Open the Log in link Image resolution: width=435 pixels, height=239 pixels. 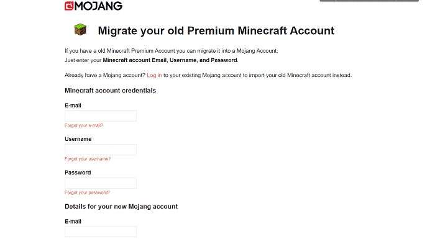point(154,75)
